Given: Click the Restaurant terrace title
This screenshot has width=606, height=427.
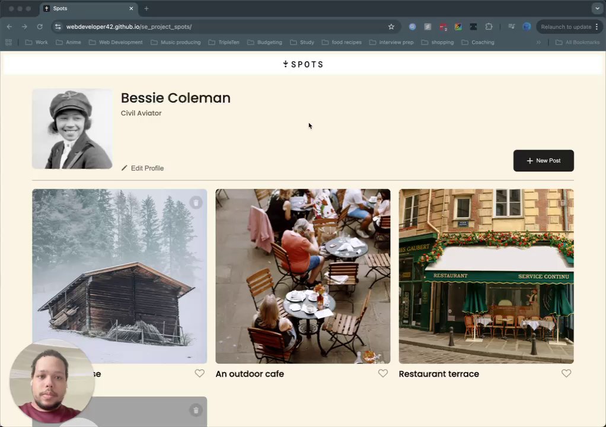Looking at the screenshot, I should coord(439,374).
